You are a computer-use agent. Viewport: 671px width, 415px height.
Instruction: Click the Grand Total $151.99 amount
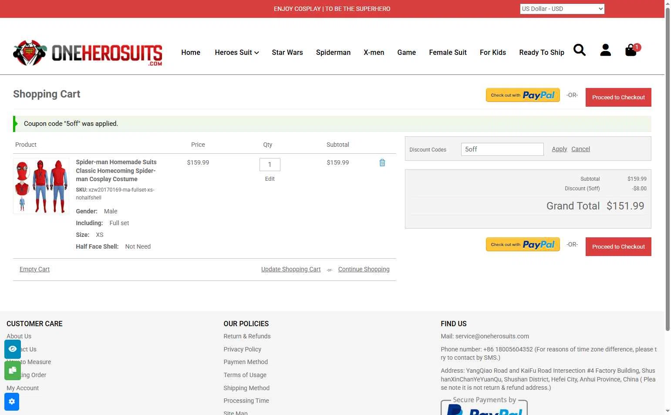point(625,206)
